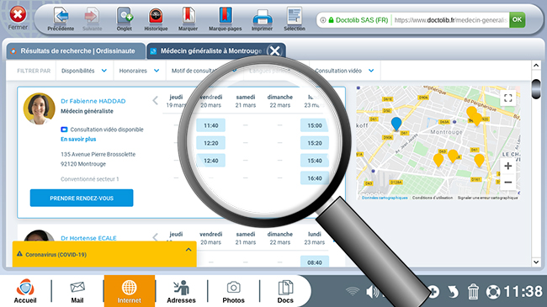Toggle the map fullscreen view button
This screenshot has width=547, height=307.
508,98
